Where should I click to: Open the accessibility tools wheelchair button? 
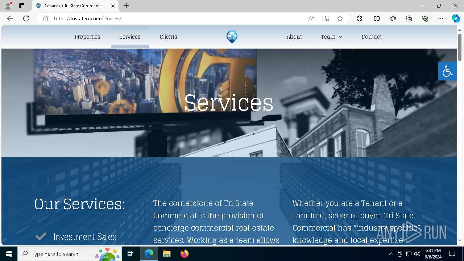447,71
